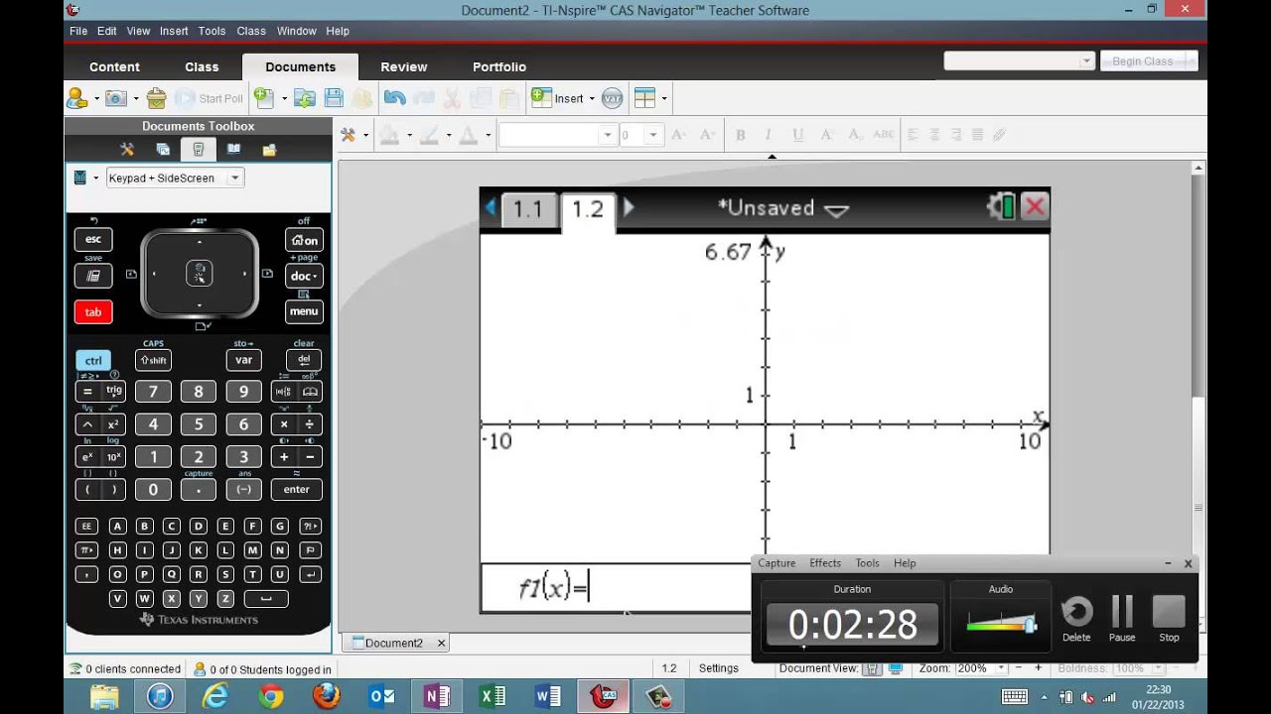Save the document with floppy icon
1271x714 pixels.
(x=334, y=98)
